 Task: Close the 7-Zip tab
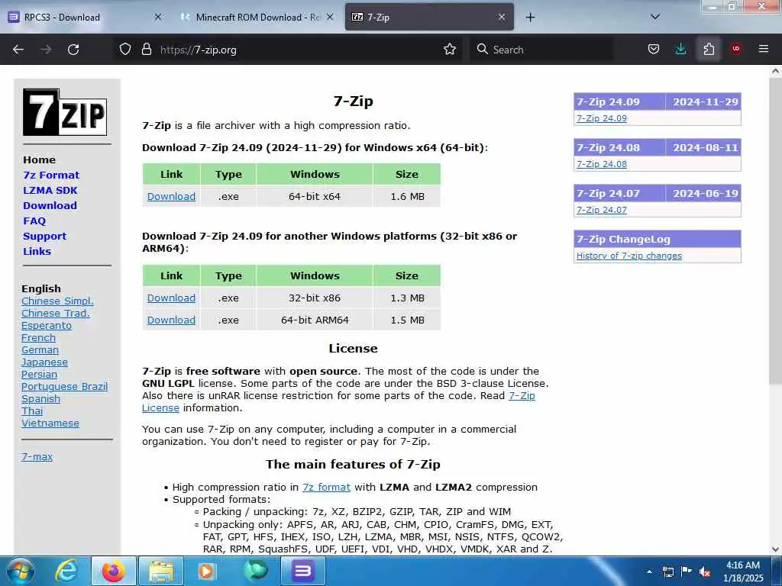pos(502,17)
